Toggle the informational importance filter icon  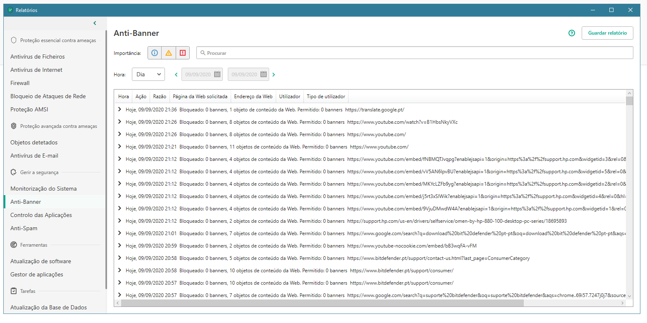tap(155, 53)
